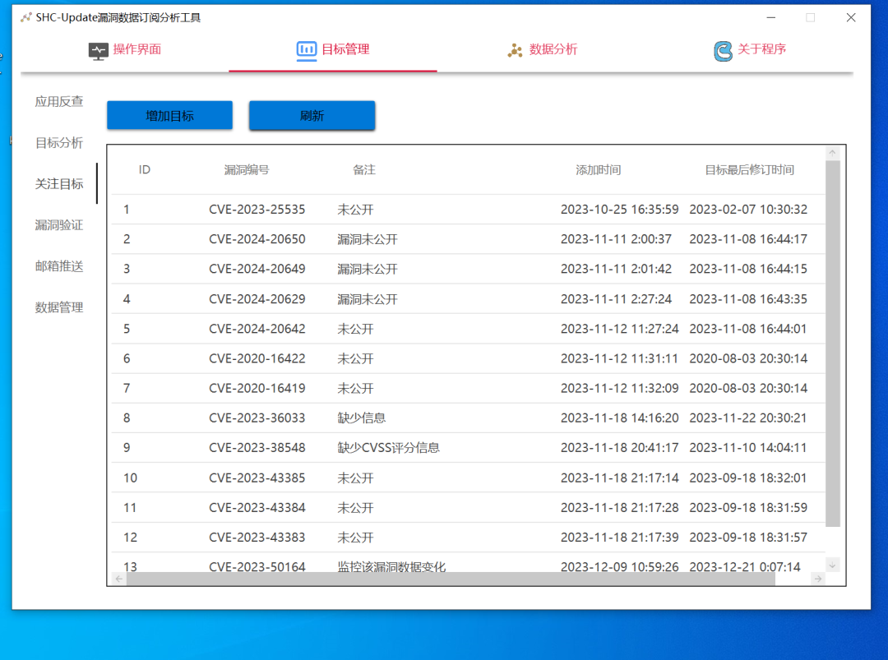Screen dimensions: 888x660
Task: Click the 缺少CVSS评分信息 remark cell
Action: (x=388, y=448)
